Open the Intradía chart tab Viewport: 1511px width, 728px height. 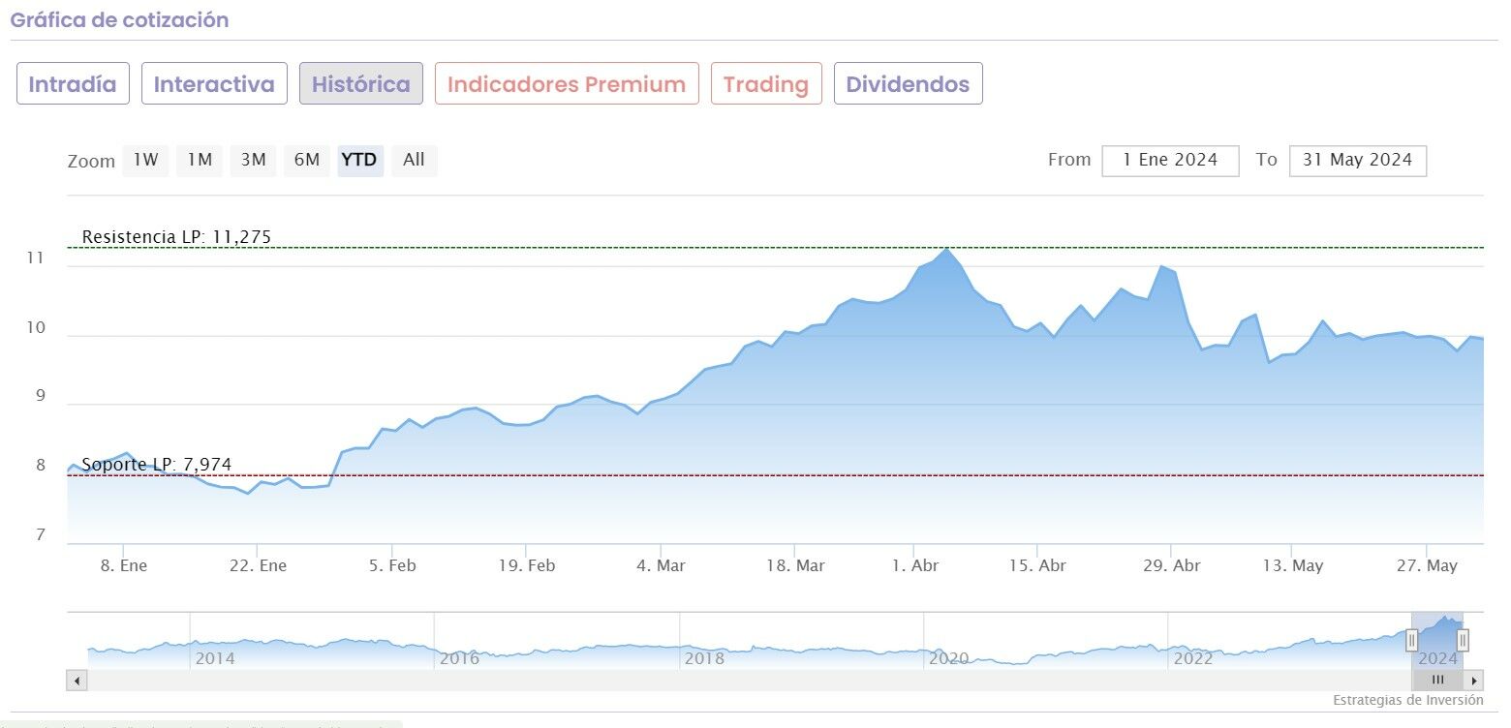click(x=73, y=84)
